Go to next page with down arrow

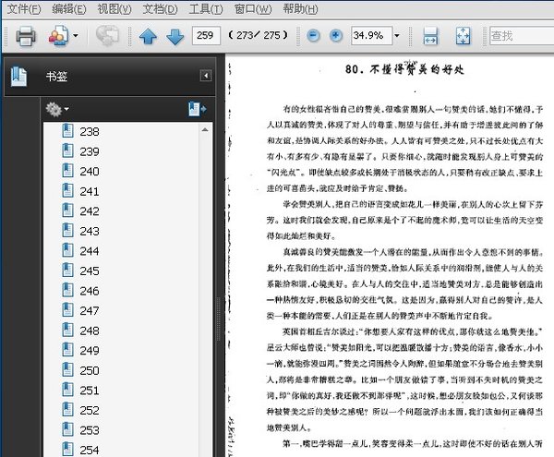point(175,37)
